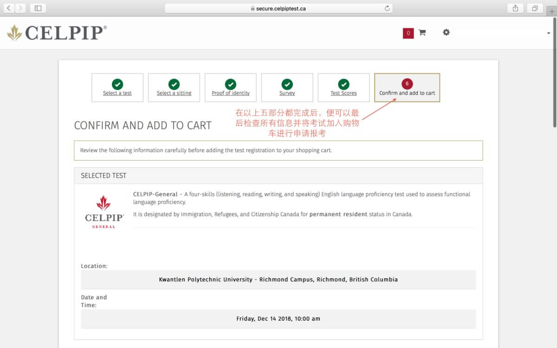Expand the account dropdown arrow
The width and height of the screenshot is (557, 348).
click(x=548, y=33)
